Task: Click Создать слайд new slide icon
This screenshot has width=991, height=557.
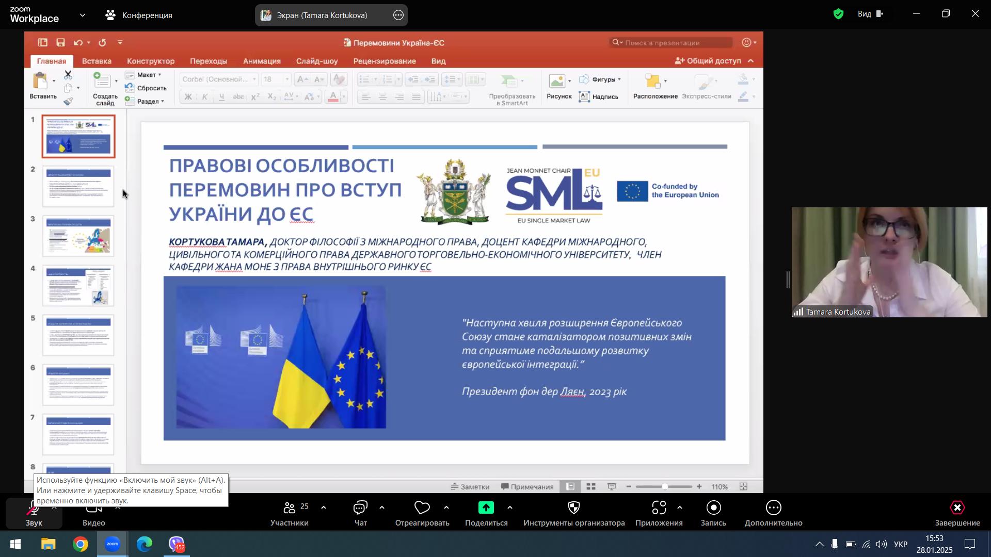Action: point(102,81)
